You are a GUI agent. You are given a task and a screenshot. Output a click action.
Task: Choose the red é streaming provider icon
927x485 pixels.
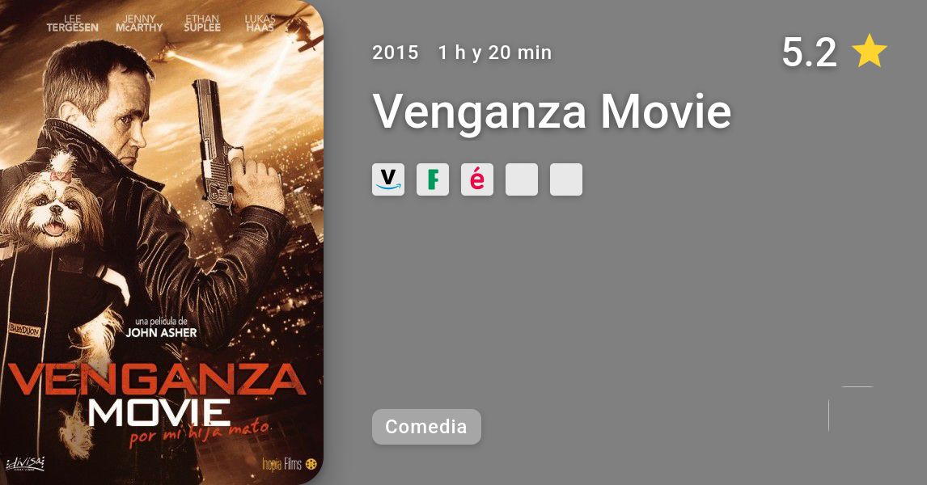coord(477,179)
